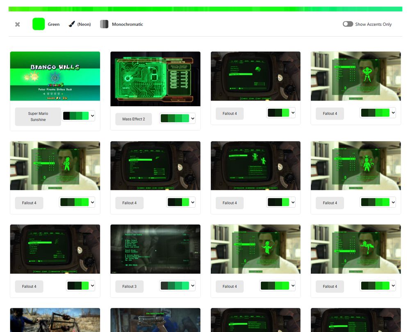
Task: Open the Mass Effect 2 circuit board thumbnail
Action: [155, 79]
